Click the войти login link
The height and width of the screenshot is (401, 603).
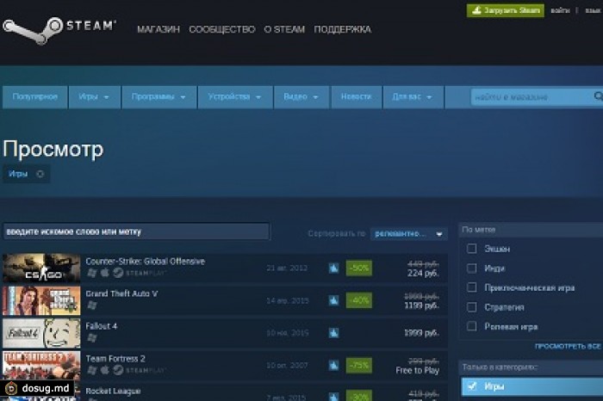(560, 10)
